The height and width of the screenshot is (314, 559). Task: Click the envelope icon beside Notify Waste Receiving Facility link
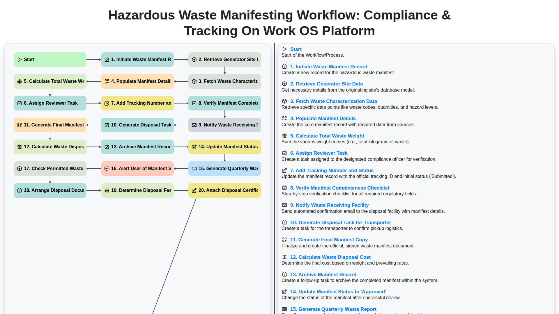[x=284, y=205]
